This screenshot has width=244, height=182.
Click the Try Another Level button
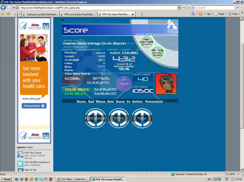click(x=146, y=41)
